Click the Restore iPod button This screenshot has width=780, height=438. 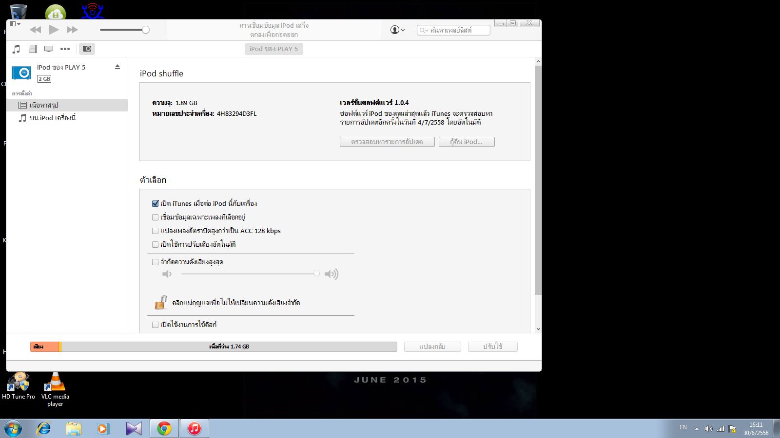coord(466,142)
